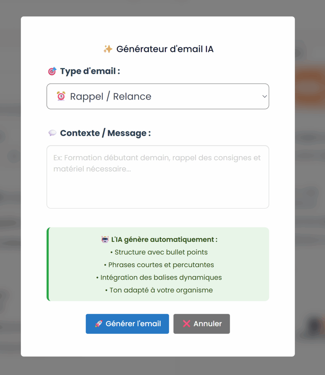Select the "Rappel / Relance" option text
The width and height of the screenshot is (325, 375).
111,96
